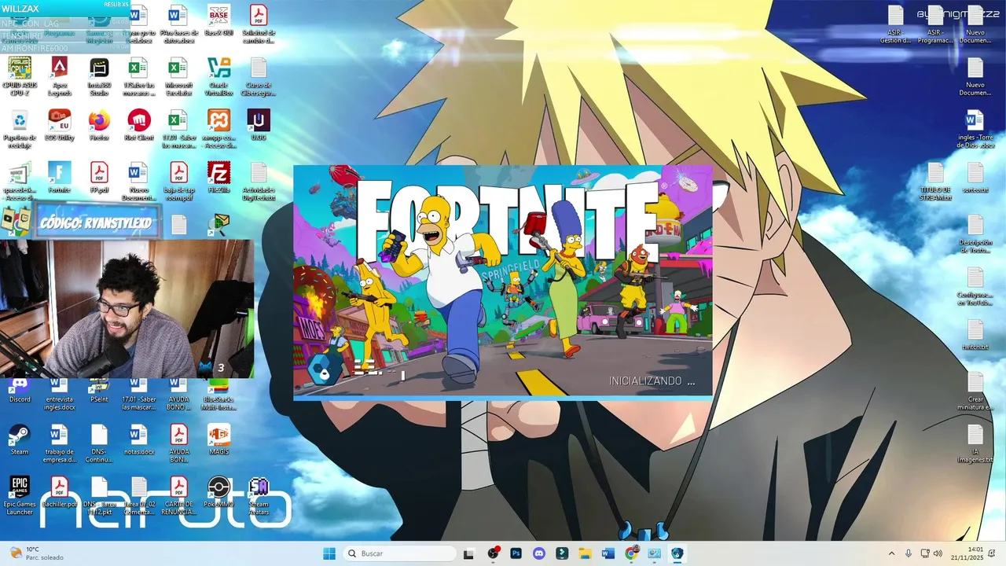Open the U.GG desktop shortcut
Image resolution: width=1006 pixels, height=566 pixels.
[259, 126]
